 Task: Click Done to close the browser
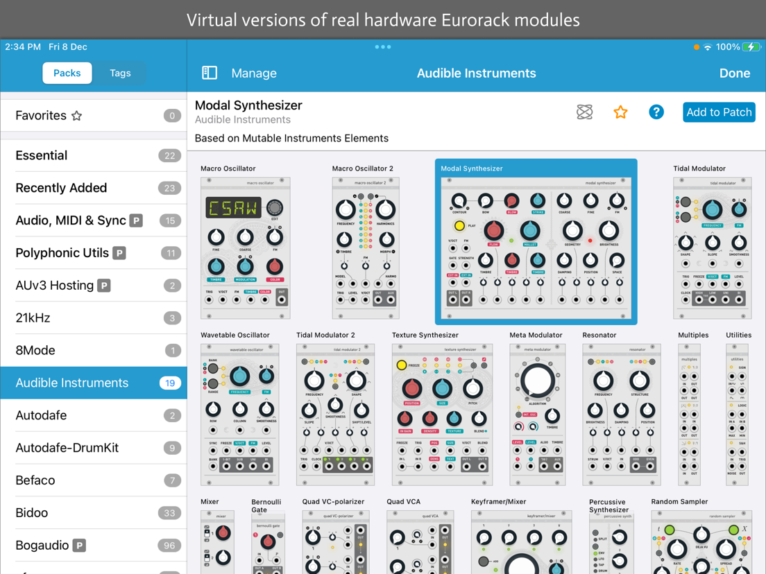734,73
